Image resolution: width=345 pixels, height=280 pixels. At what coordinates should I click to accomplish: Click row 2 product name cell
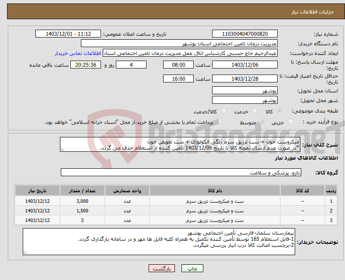[x=215, y=211]
